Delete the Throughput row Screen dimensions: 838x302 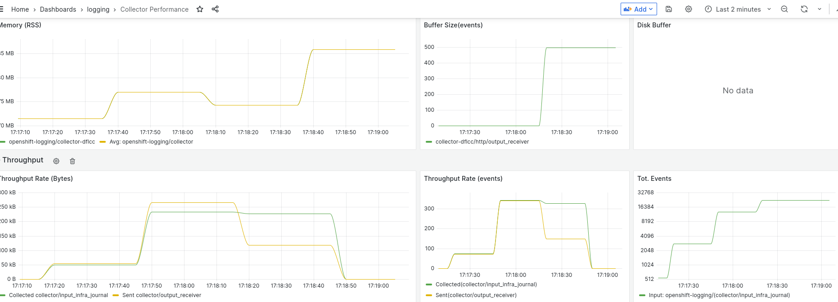[72, 161]
